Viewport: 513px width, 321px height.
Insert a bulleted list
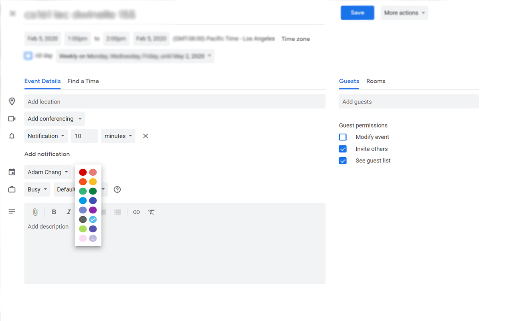(x=117, y=212)
